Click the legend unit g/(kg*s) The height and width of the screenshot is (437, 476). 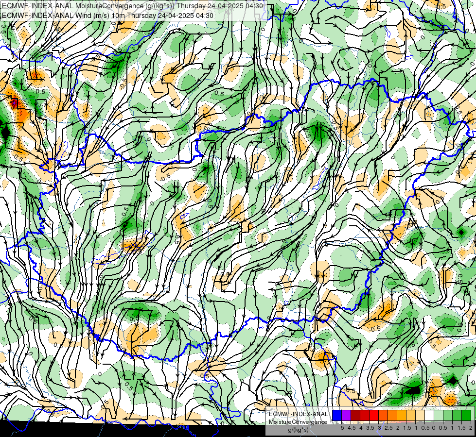point(298,430)
